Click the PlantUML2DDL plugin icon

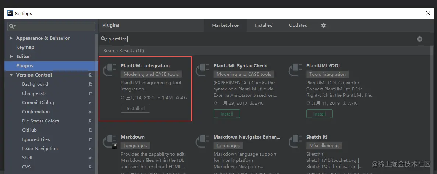(x=295, y=70)
